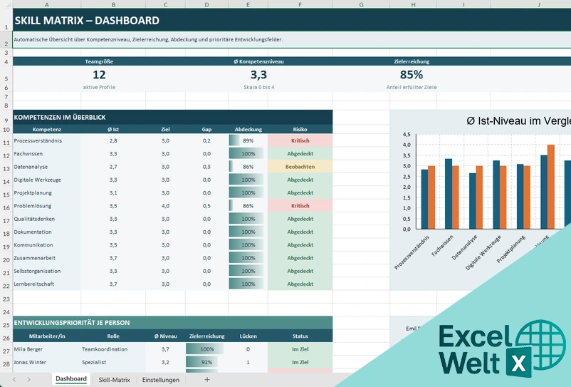Select Jonas Winter name cell

coord(46,362)
